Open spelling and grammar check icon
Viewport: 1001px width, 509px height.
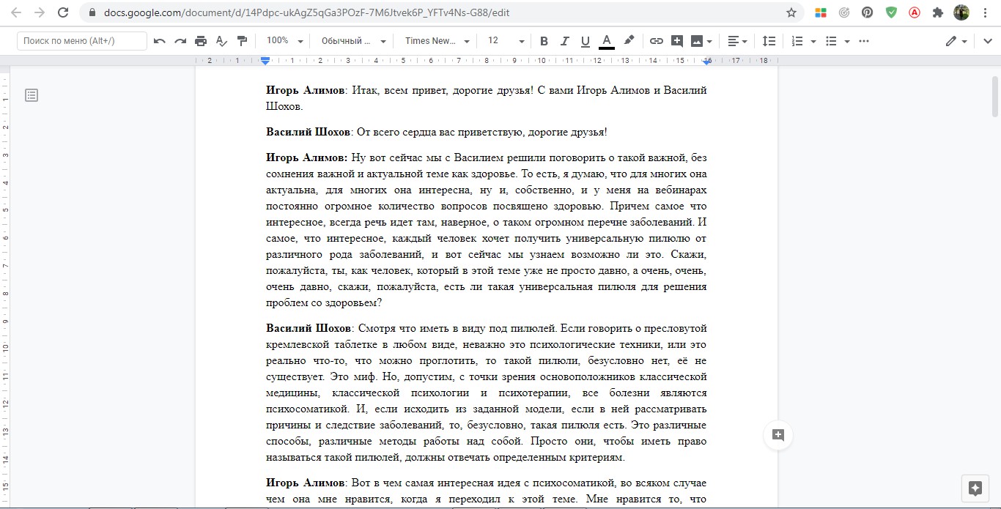tap(221, 41)
